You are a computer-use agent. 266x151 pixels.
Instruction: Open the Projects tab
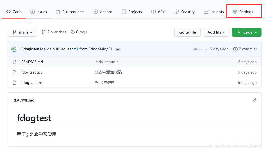[x=132, y=12]
